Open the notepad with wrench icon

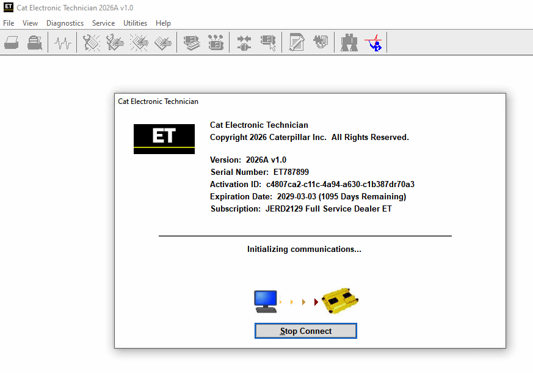(297, 43)
